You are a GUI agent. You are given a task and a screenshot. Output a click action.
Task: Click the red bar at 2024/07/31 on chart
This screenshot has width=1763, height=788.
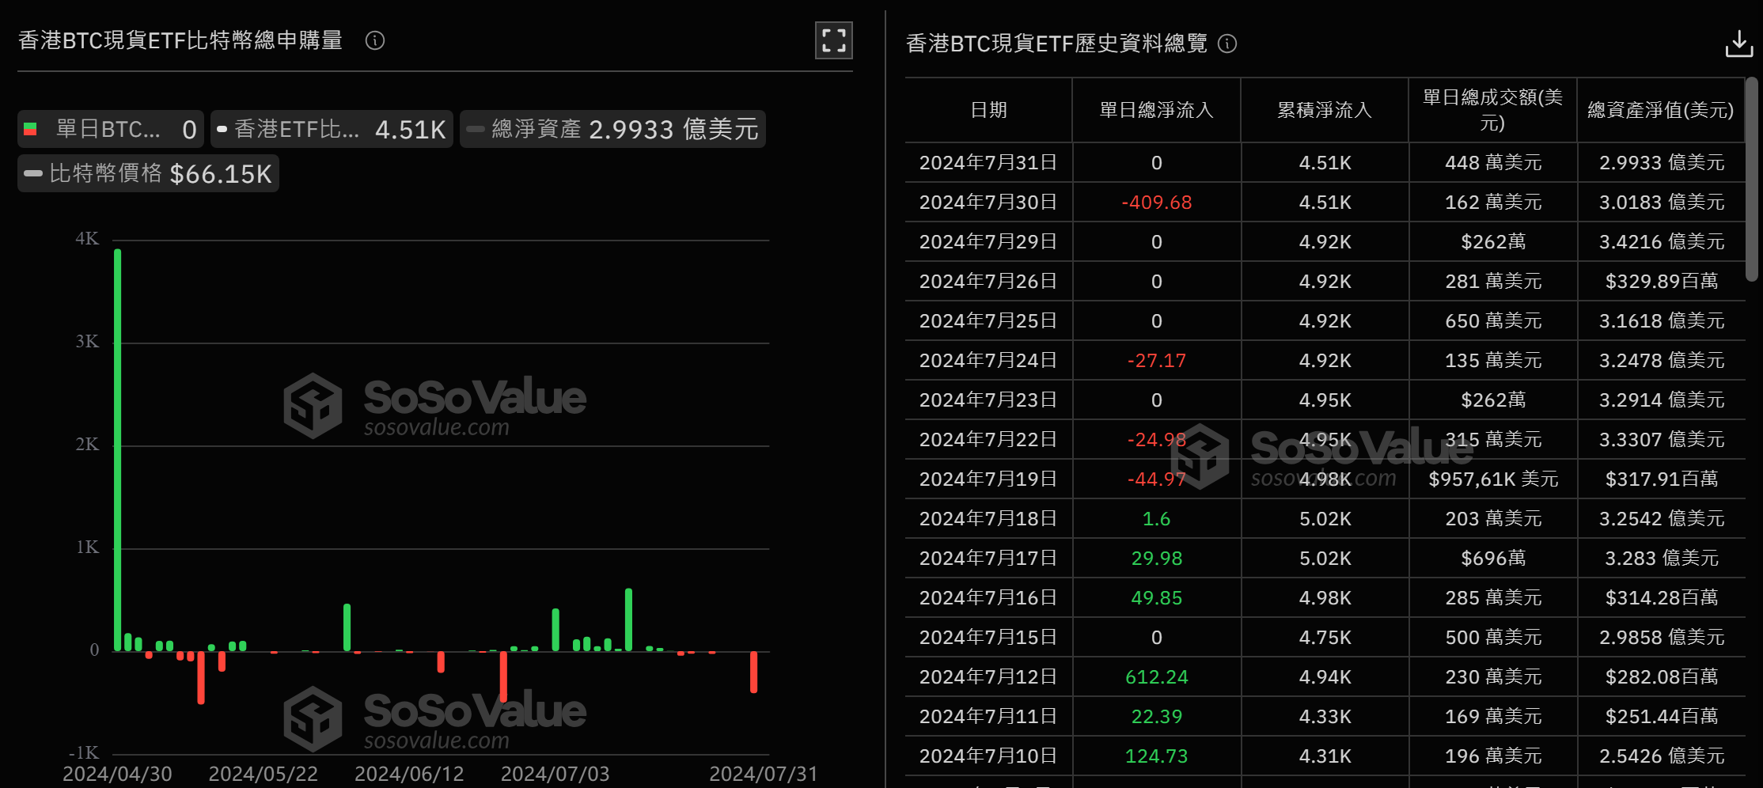pos(754,672)
